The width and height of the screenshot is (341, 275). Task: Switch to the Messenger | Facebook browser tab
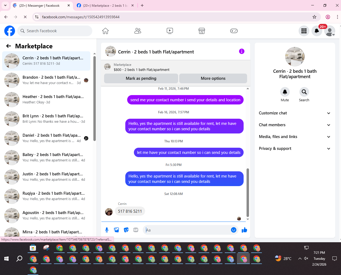[42, 5]
